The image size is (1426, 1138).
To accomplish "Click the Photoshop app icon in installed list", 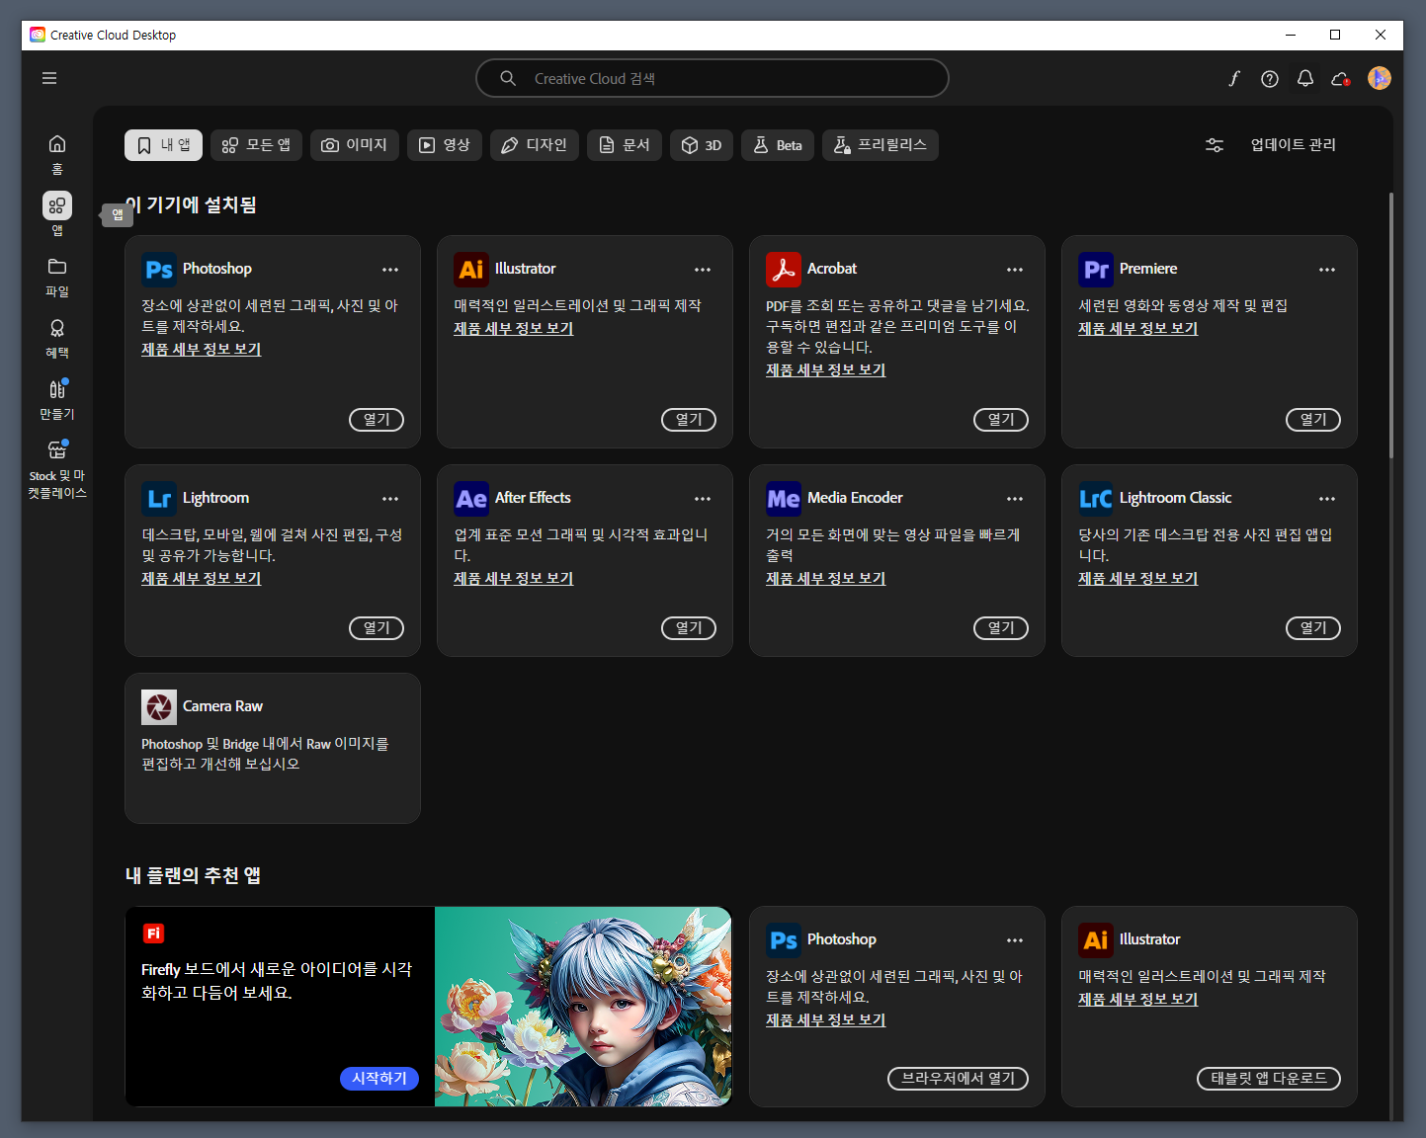I will click(159, 269).
